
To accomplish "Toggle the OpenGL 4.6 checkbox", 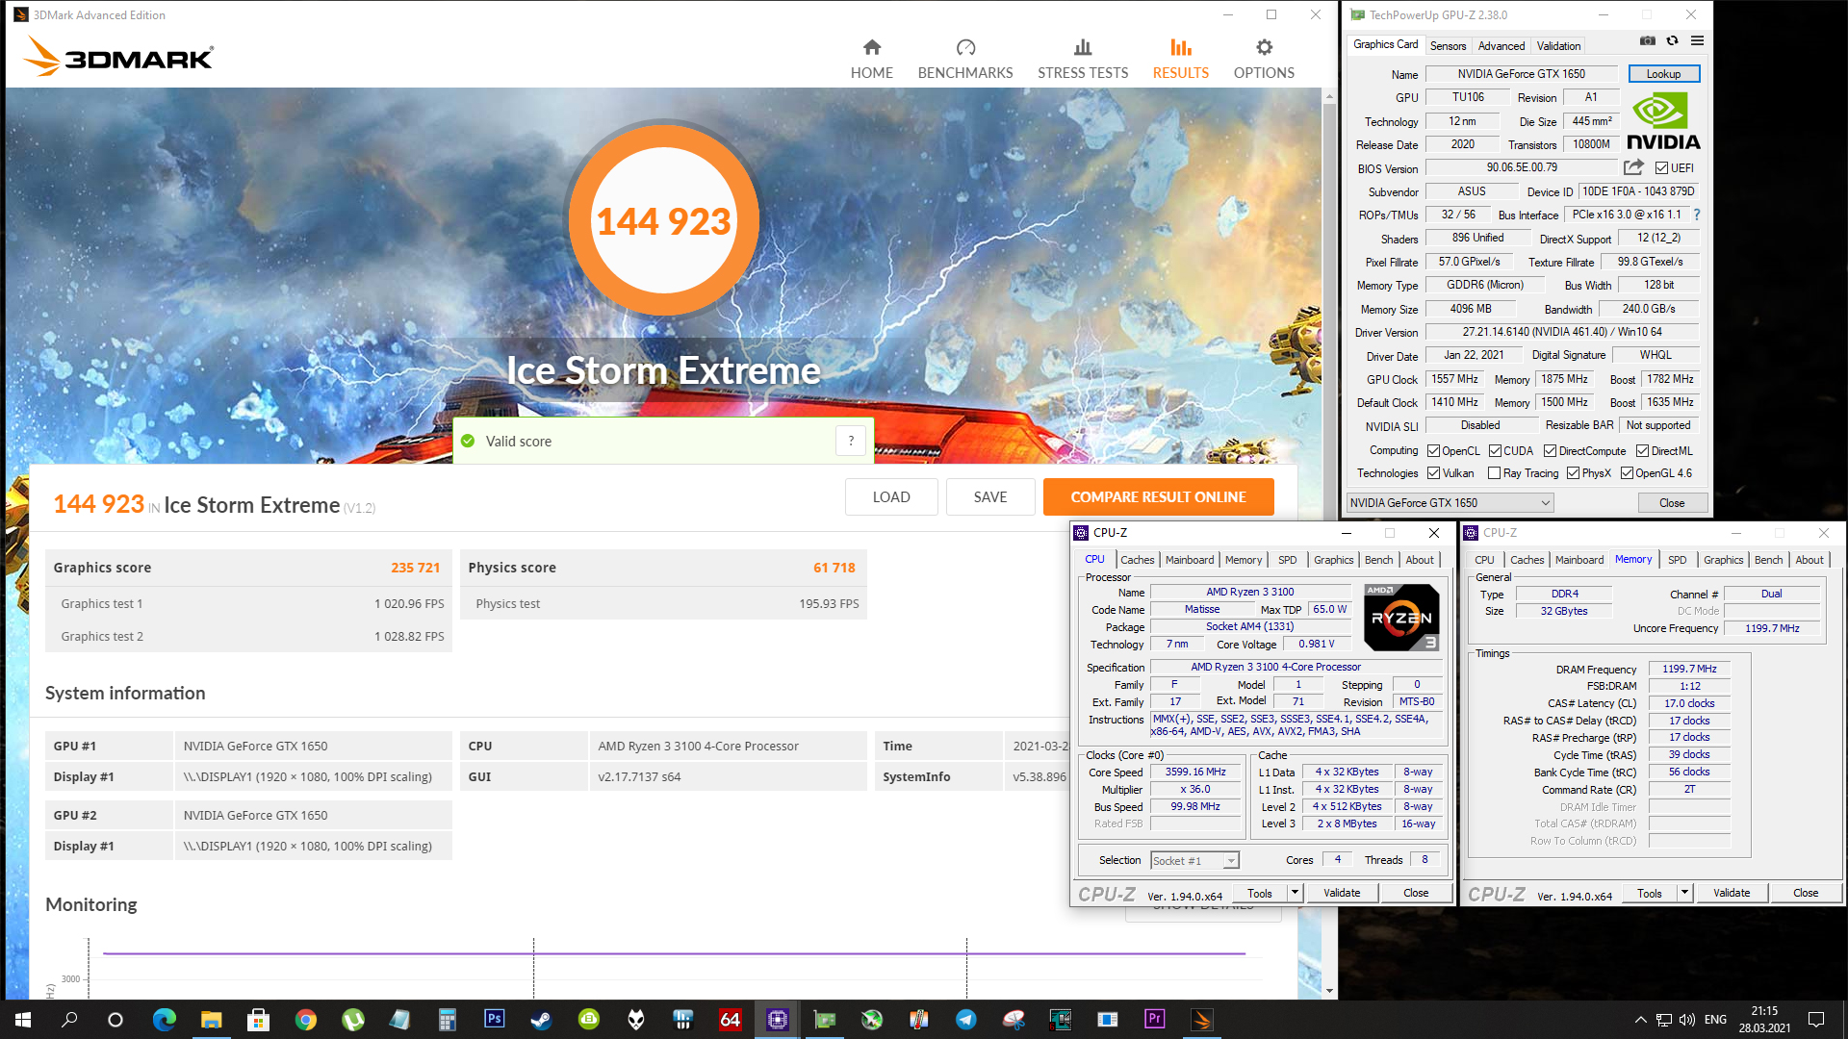I will 1627,472.
